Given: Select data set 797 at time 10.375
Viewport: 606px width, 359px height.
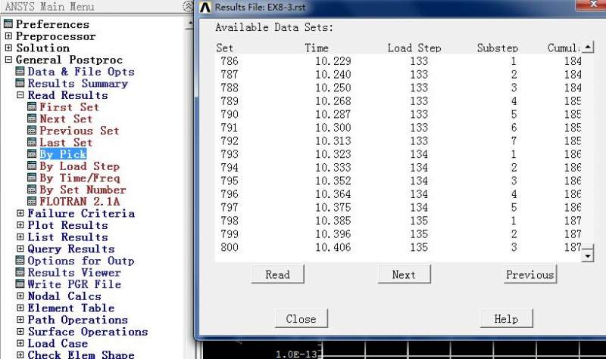Looking at the screenshot, I should (x=398, y=207).
